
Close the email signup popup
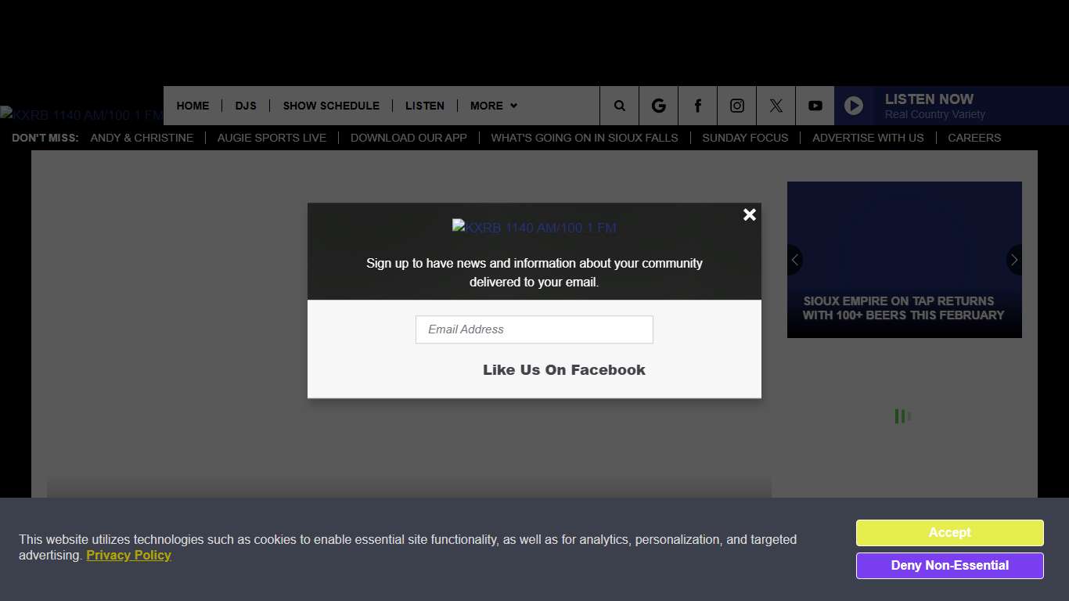749,214
